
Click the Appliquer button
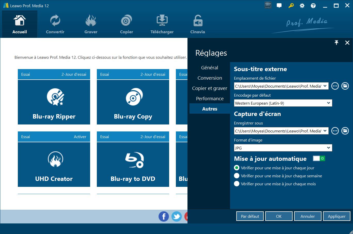tap(336, 216)
